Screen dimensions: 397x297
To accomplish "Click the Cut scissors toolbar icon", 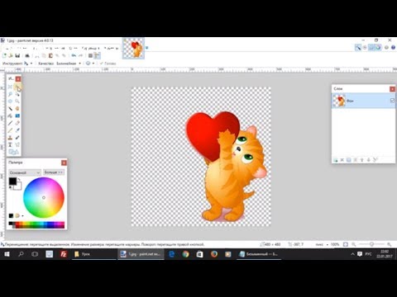I will click(x=37, y=55).
